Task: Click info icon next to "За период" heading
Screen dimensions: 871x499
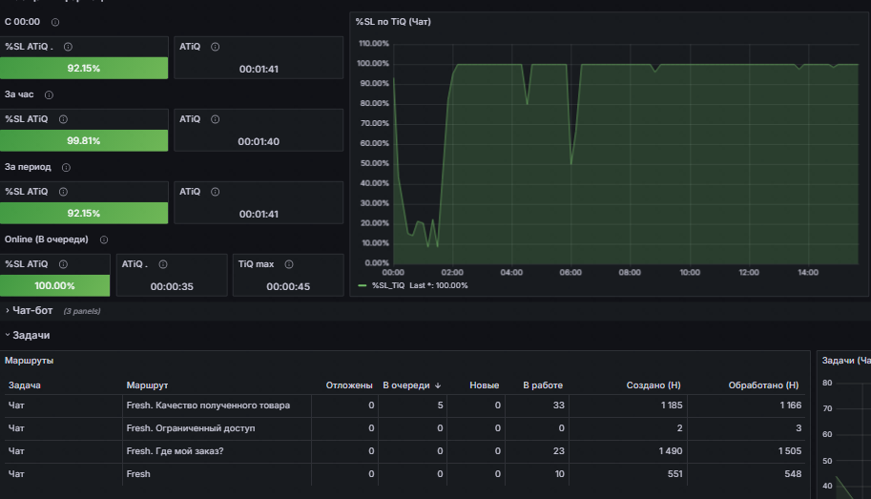Action: pos(66,167)
